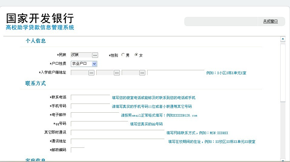
Task: Click the 关闭窗口 link
Action: pos(270,21)
